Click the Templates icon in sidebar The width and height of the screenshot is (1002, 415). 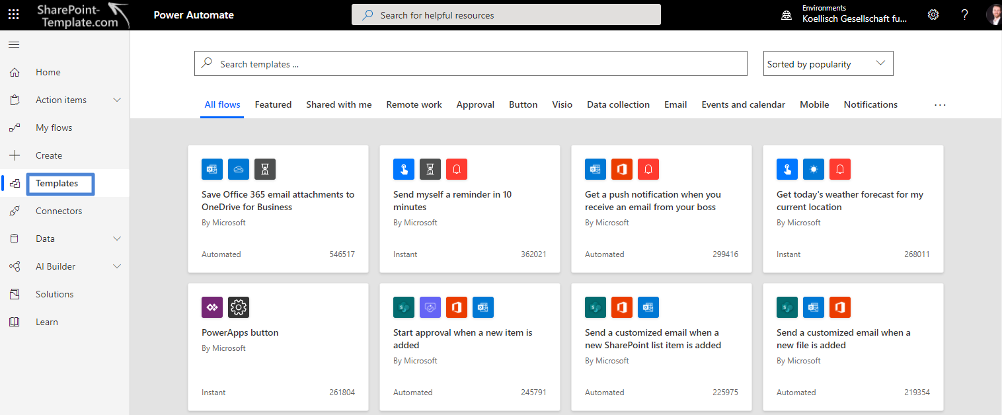coord(15,184)
